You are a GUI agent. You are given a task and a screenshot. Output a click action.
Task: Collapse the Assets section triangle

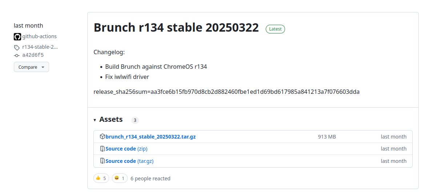95,120
